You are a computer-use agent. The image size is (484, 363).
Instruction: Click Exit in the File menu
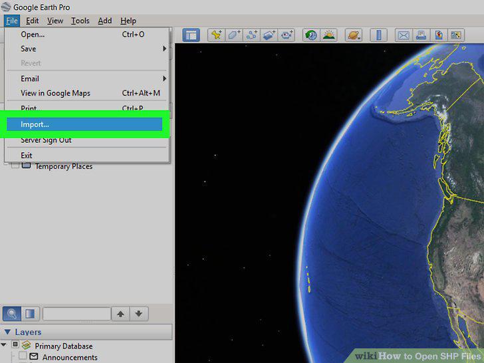coord(87,156)
